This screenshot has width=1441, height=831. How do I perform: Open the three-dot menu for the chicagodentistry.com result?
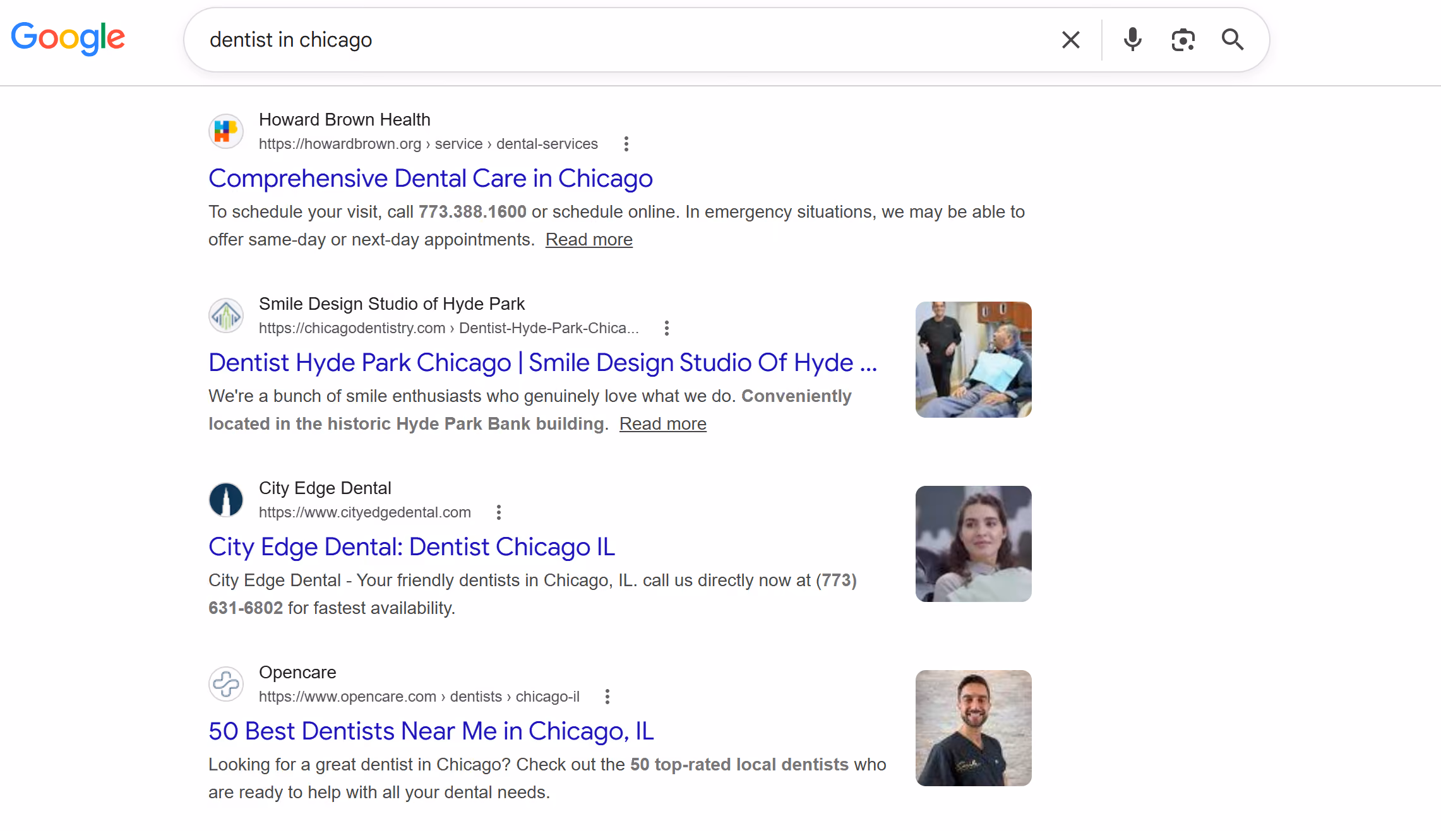coord(667,328)
